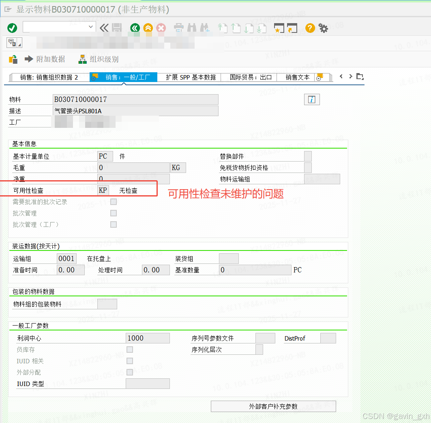Click the 外部客户补充参数 button
Screen dimensions: 431x423
click(x=273, y=406)
